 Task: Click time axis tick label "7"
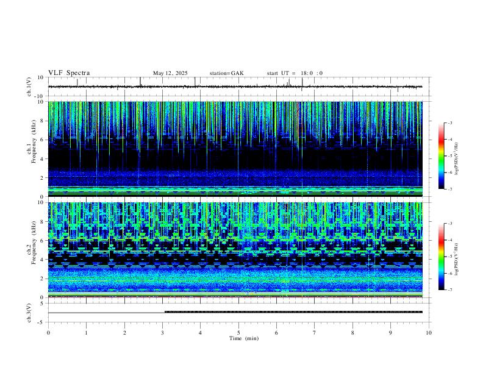coord(315,333)
